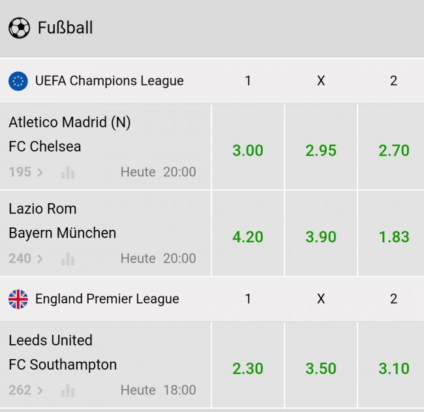Expand the 262 more bets for Leeds vs Southampton
424x412 pixels.
(26, 390)
